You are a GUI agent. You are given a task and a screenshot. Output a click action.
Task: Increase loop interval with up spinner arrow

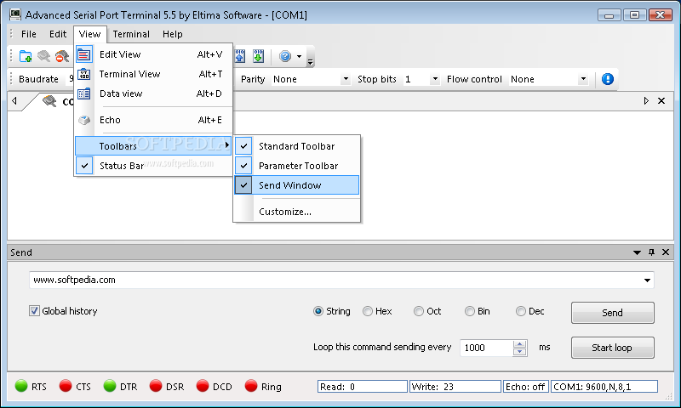pos(520,344)
